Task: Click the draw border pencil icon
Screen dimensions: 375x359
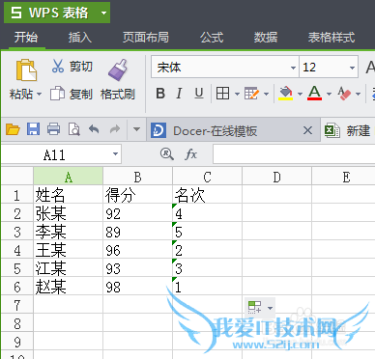Action: tap(251, 94)
